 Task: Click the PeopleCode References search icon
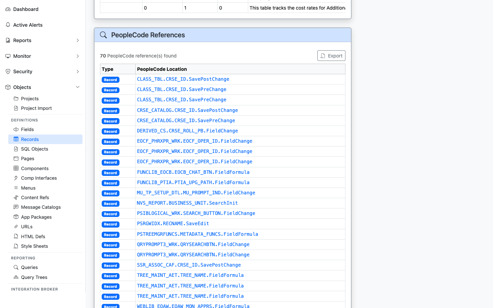click(x=103, y=35)
